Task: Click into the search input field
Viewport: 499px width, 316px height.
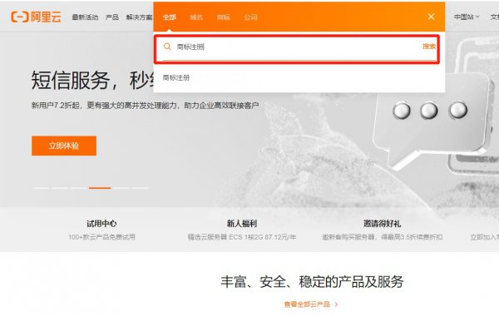Action: point(296,47)
